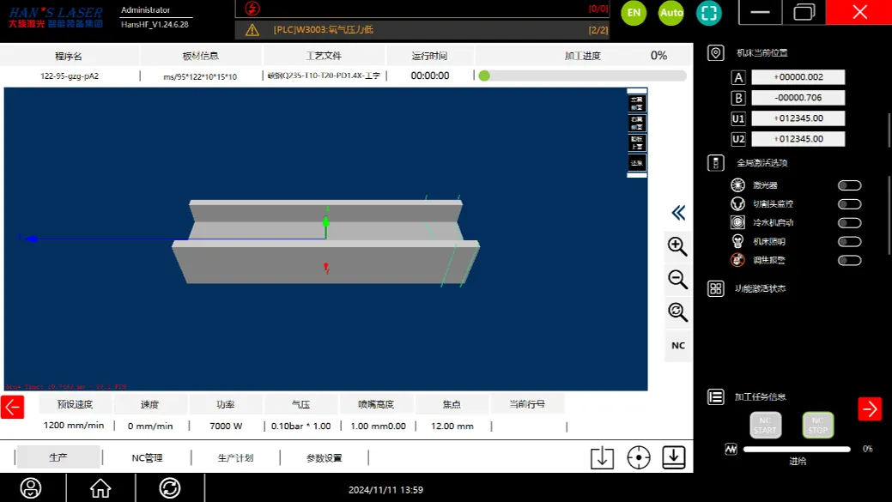The width and height of the screenshot is (892, 502).
Task: Click the first download-arrow icon beside the crosshair
Action: [x=602, y=457]
